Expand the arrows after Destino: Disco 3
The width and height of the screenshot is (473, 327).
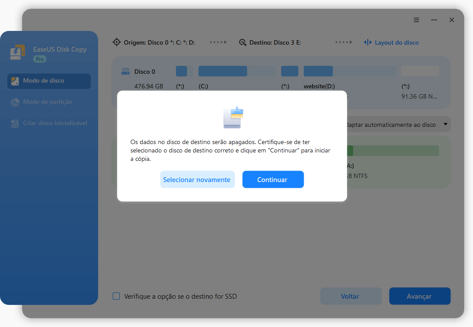(x=344, y=42)
